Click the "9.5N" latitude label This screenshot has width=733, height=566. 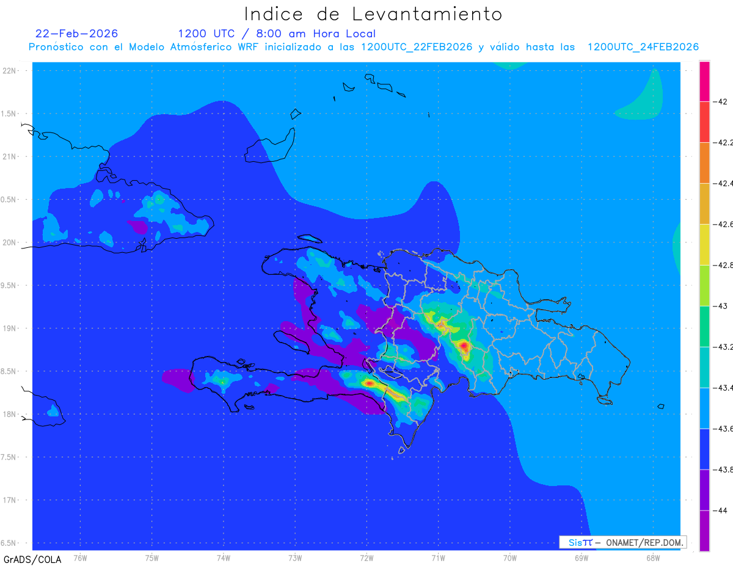coord(10,285)
